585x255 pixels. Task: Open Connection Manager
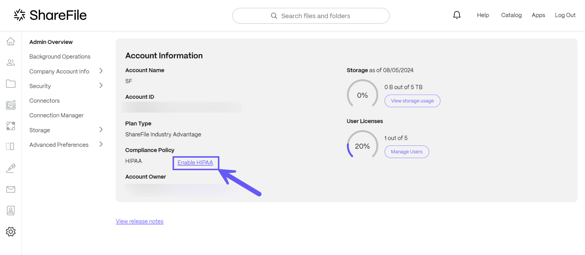pos(56,115)
